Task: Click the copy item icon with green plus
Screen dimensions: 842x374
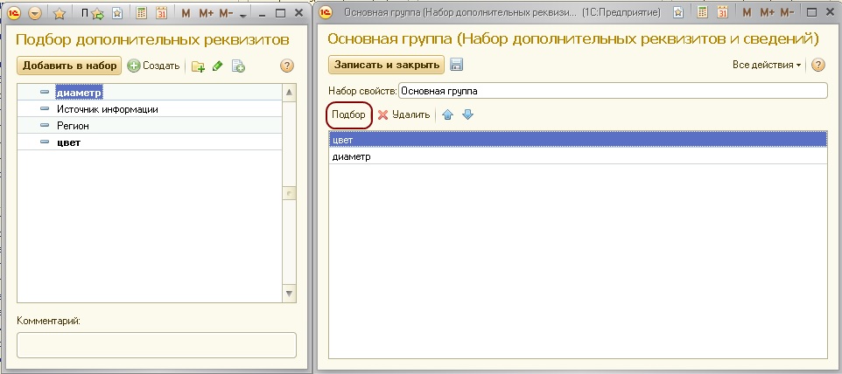Action: [x=238, y=66]
